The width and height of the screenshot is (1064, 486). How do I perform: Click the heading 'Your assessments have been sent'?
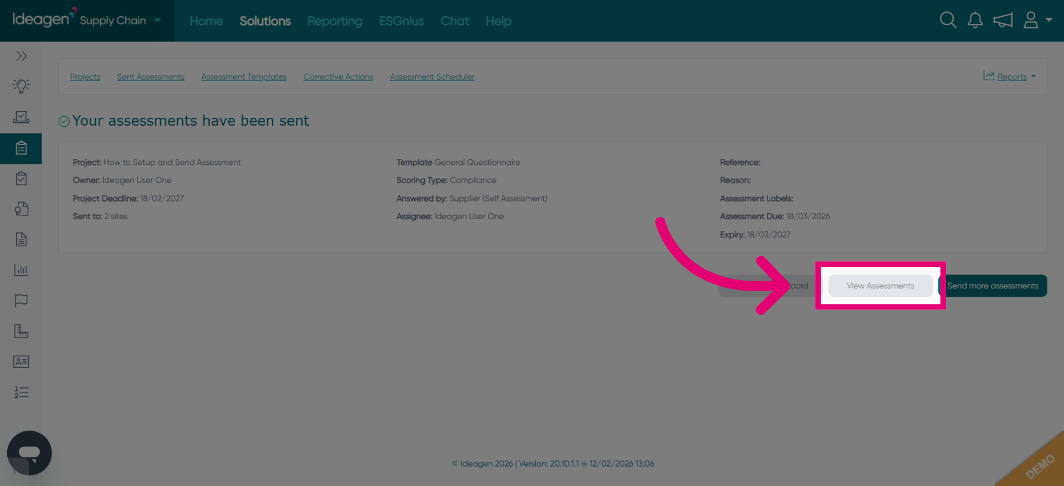[x=191, y=121]
